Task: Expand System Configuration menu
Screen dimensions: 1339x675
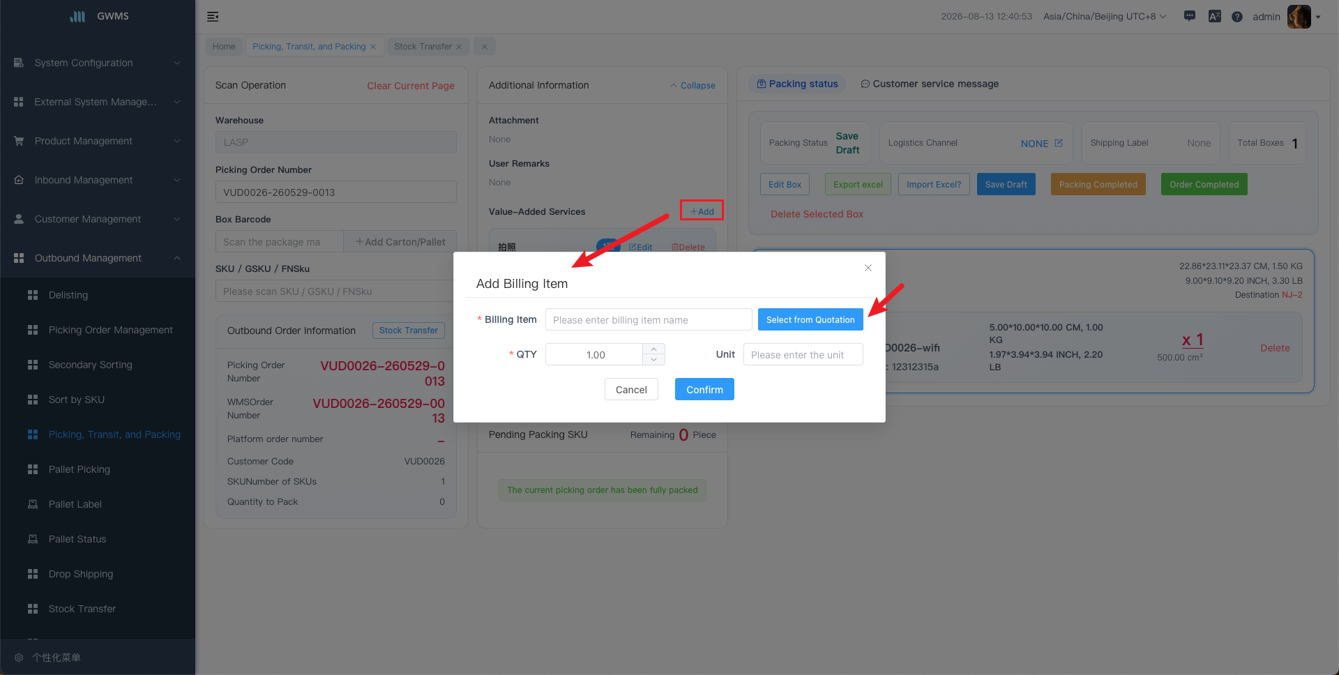Action: [98, 63]
